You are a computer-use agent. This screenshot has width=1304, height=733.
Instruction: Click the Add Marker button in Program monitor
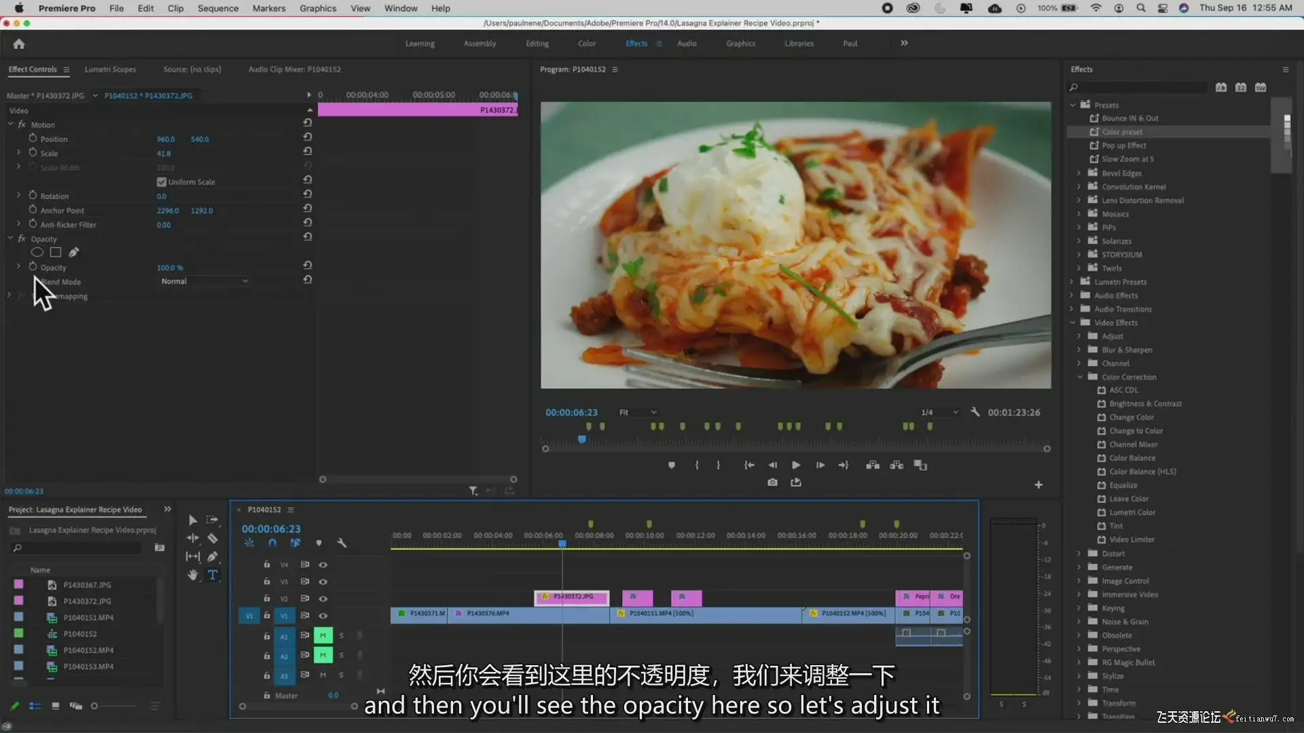point(672,465)
